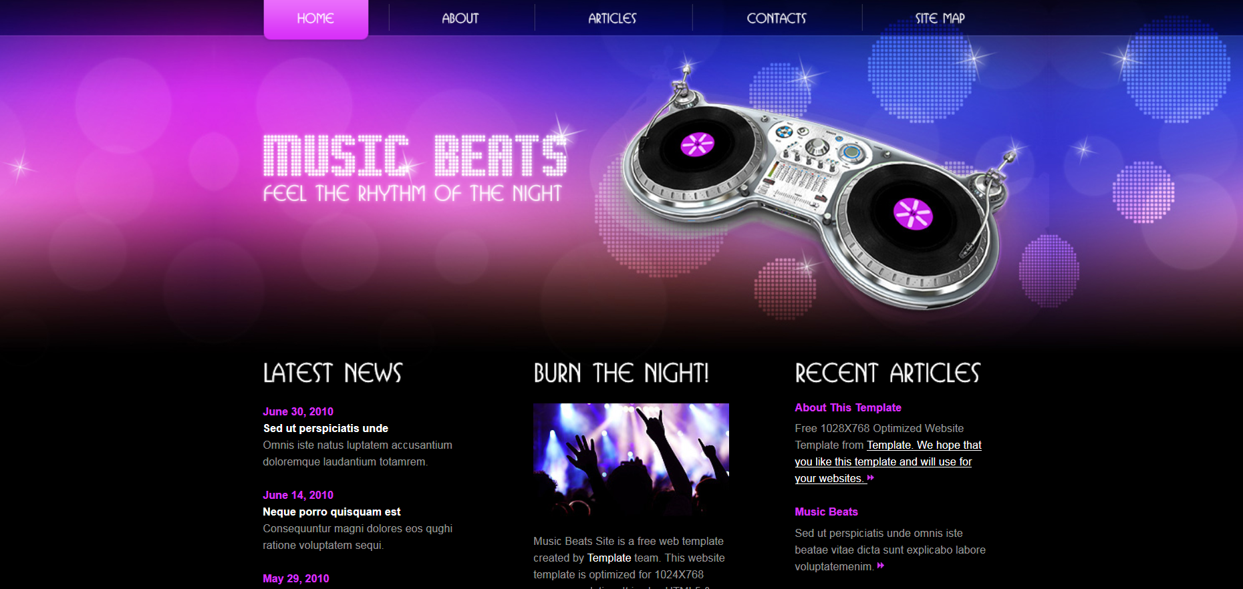This screenshot has height=589, width=1243.
Task: Click the right turntable's pink record label
Action: point(913,214)
